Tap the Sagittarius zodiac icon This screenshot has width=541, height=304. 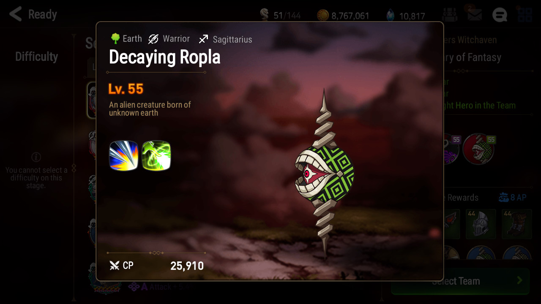203,39
